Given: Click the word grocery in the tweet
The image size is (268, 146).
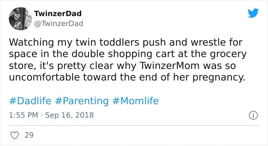Looking at the screenshot, I should (228, 54).
